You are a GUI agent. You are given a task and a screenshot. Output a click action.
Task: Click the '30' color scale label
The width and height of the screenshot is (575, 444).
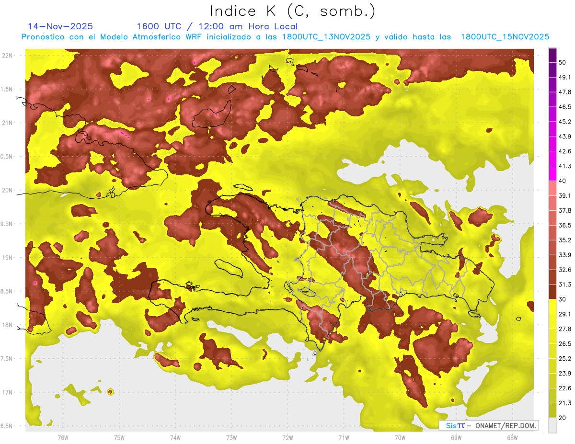(563, 299)
